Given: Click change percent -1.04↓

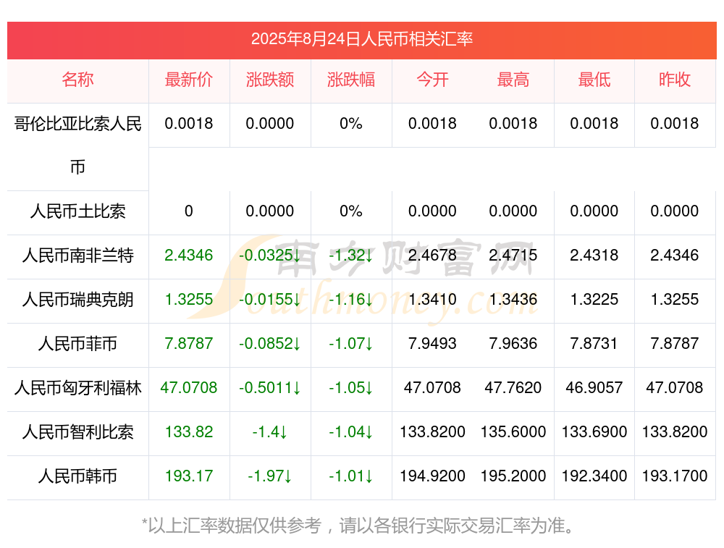Looking at the screenshot, I should [351, 432].
